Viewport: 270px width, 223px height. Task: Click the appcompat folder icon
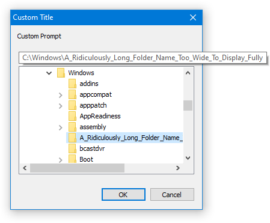pos(72,94)
